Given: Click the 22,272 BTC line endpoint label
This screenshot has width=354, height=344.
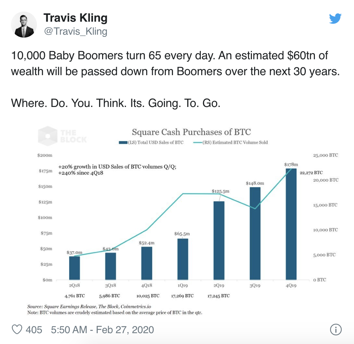Looking at the screenshot, I should [311, 173].
